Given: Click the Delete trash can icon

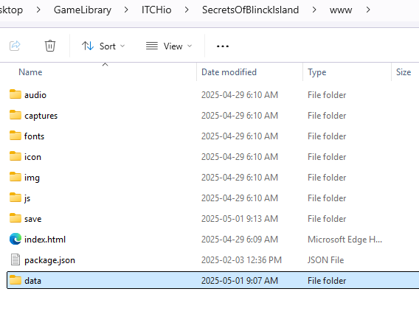Looking at the screenshot, I should pyautogui.click(x=50, y=46).
